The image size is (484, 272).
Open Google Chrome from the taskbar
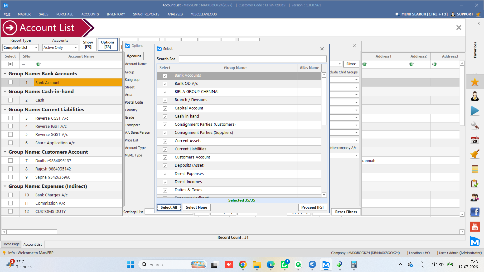click(x=243, y=264)
